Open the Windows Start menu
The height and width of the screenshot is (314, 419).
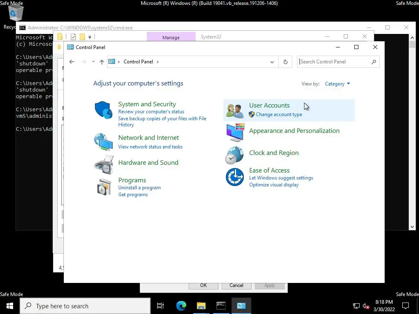10,306
